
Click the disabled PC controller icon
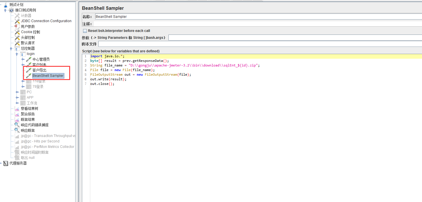click(23, 92)
